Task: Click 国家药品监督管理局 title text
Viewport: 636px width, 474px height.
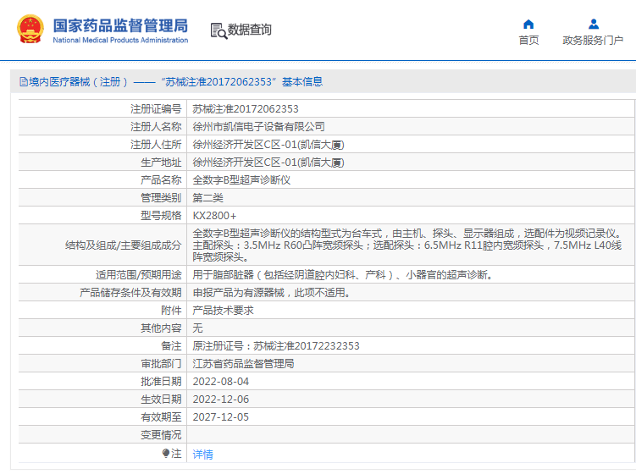Action: coord(120,25)
